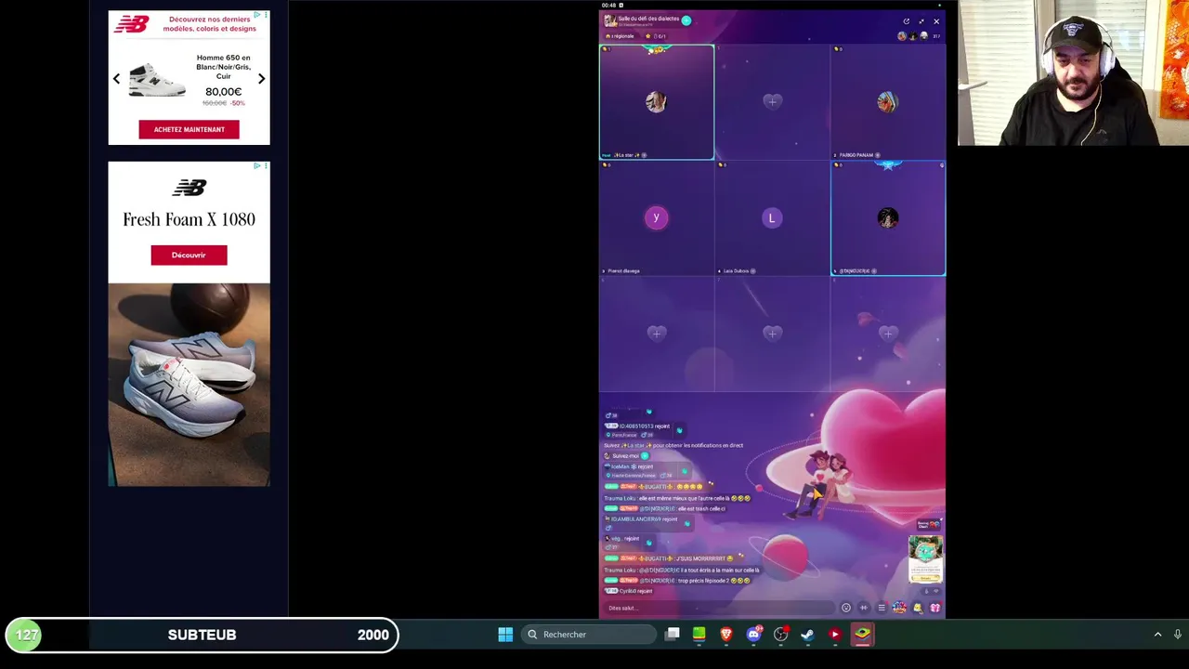
Task: Wave at IceMan who joined
Action: 685,471
